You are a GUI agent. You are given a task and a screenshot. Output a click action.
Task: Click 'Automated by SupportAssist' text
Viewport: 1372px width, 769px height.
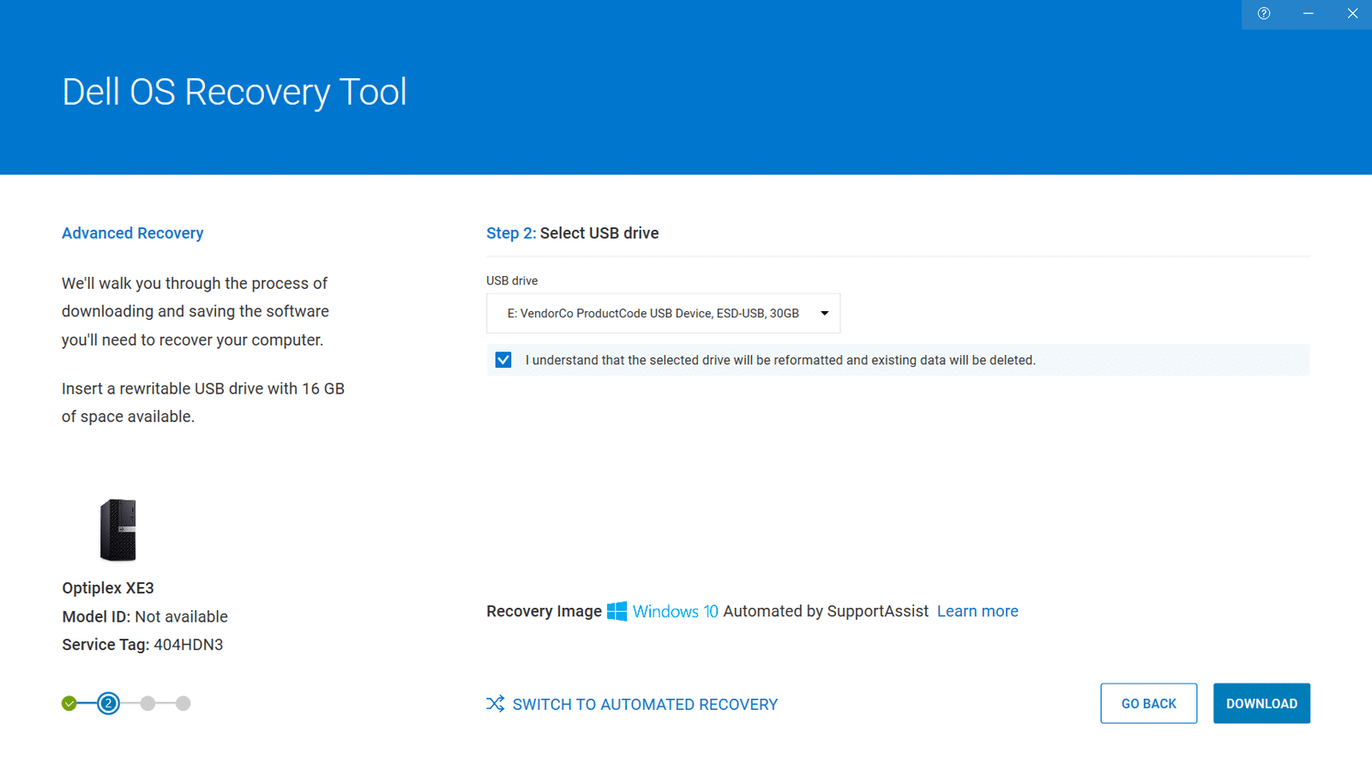[x=826, y=611]
